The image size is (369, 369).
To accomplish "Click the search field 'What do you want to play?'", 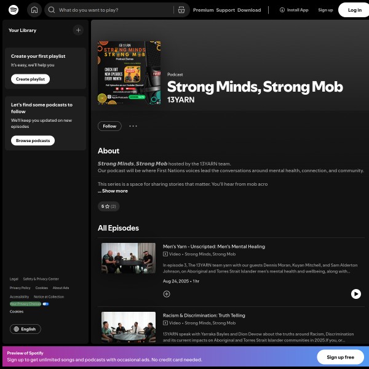I will pyautogui.click(x=116, y=10).
